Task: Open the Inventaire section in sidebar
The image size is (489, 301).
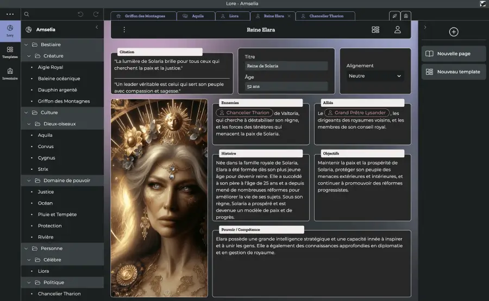Action: 10,74
